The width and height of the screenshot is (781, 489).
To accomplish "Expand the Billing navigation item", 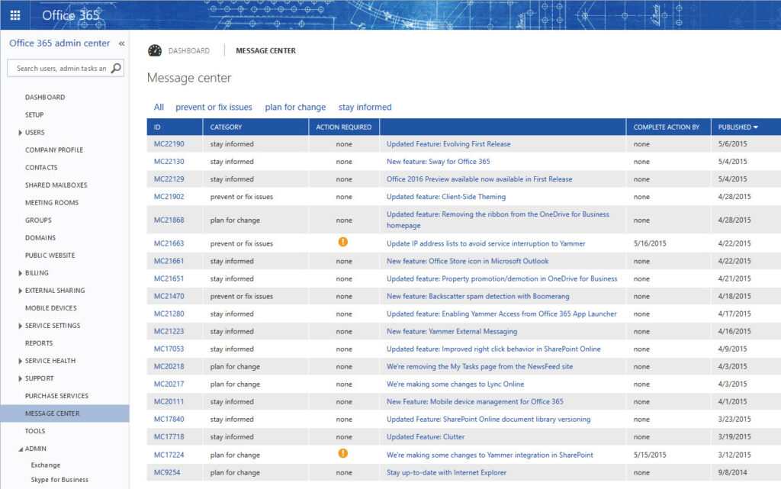I will [x=20, y=273].
